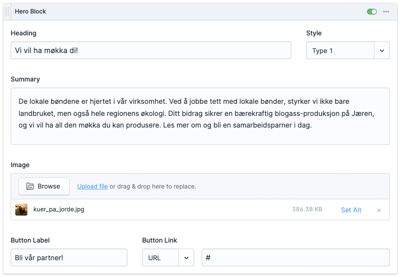Click Set Alt for the image
This screenshot has height=277, width=400.
tap(351, 210)
